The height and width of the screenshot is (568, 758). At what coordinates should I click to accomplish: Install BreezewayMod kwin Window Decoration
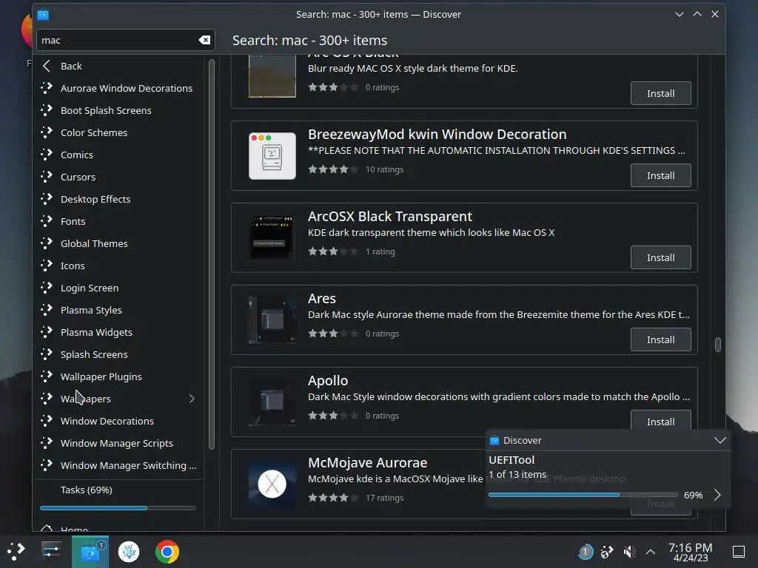click(x=660, y=175)
